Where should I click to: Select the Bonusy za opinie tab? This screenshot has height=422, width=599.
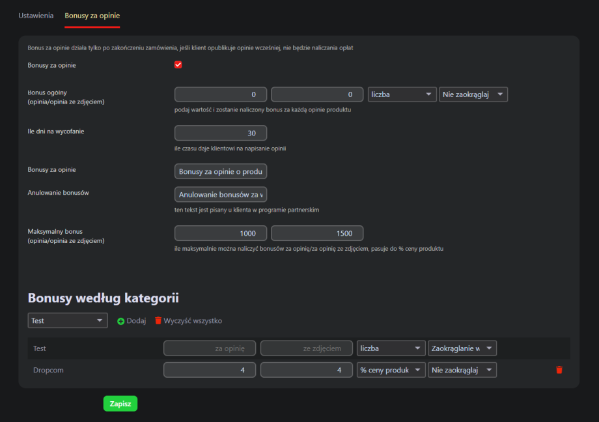click(92, 15)
